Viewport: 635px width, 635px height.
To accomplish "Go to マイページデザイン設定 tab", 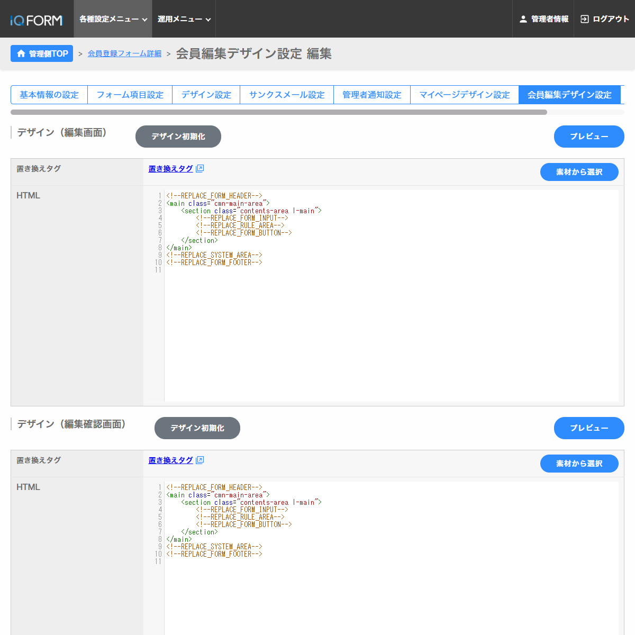I will point(464,95).
